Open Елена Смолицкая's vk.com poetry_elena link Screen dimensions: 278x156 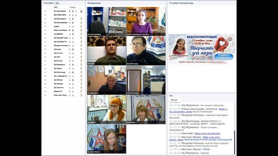pyautogui.click(x=198, y=110)
